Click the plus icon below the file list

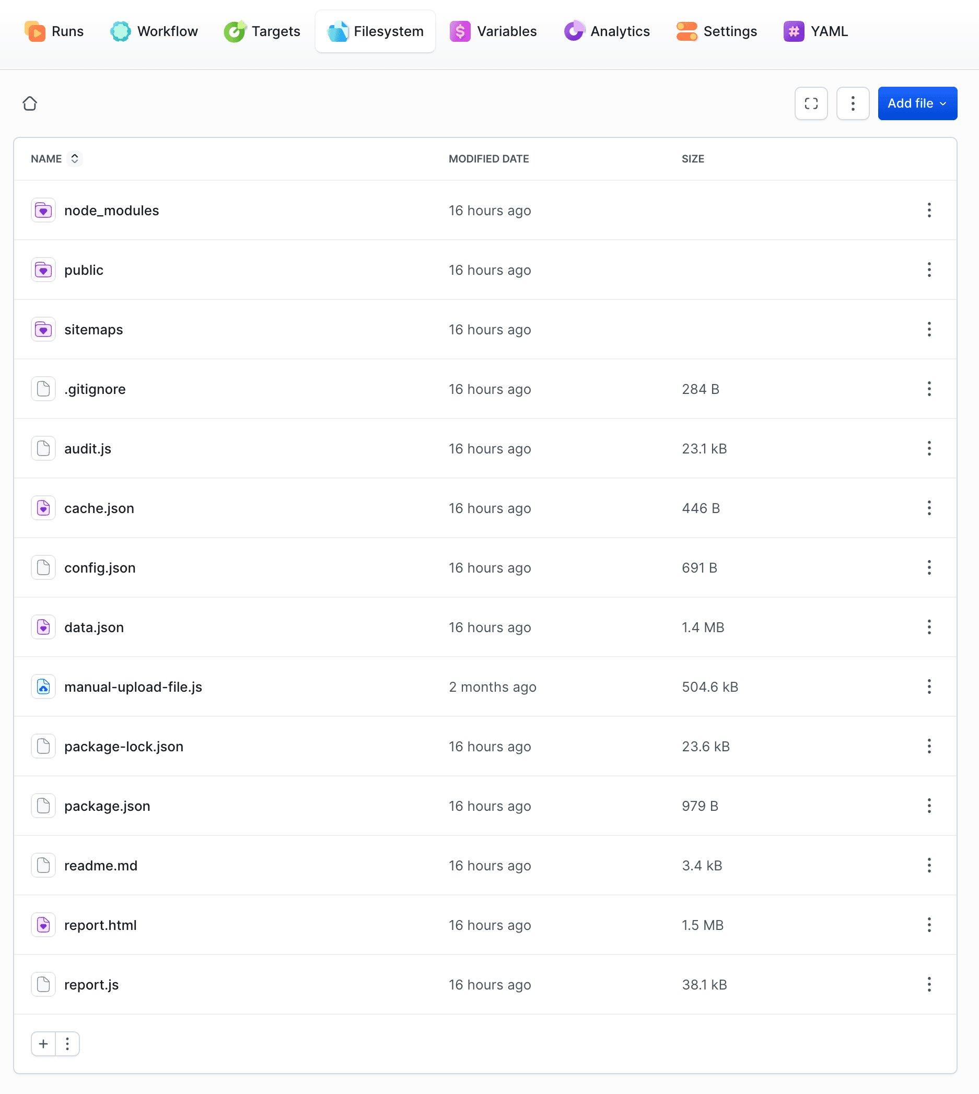point(43,1044)
